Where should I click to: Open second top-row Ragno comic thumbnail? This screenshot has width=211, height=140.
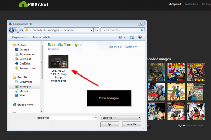(176, 72)
